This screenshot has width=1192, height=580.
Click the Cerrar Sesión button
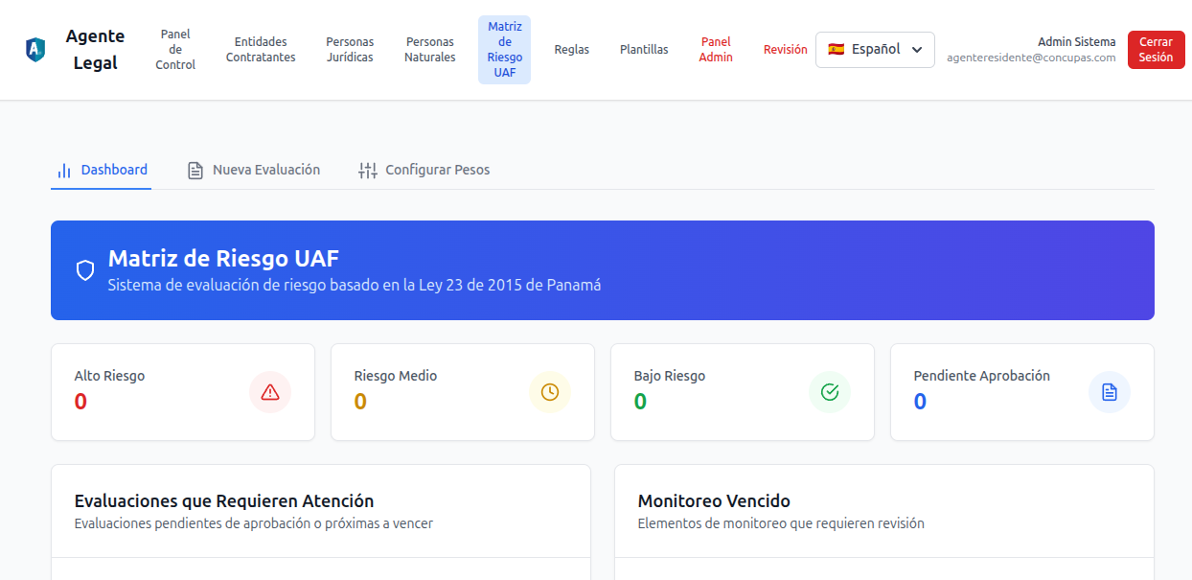click(x=1156, y=49)
